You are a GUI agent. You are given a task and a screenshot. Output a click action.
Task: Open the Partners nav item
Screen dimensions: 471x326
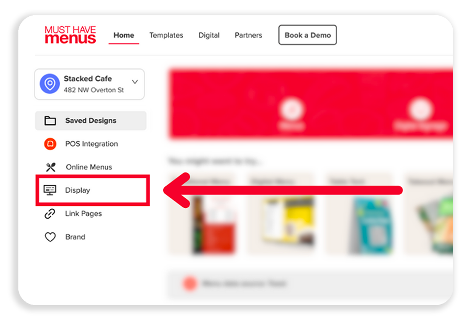(x=249, y=35)
